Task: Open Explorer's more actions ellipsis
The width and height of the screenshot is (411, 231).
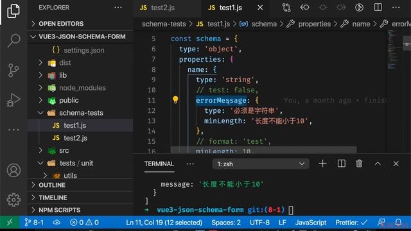Action: (x=118, y=8)
